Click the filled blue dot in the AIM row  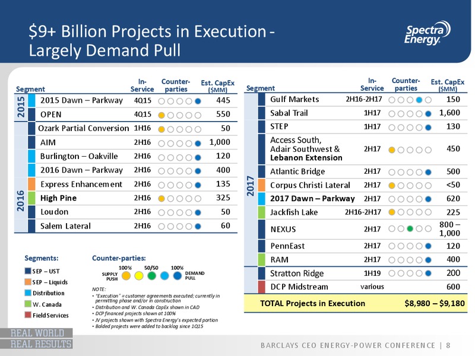[198, 144]
